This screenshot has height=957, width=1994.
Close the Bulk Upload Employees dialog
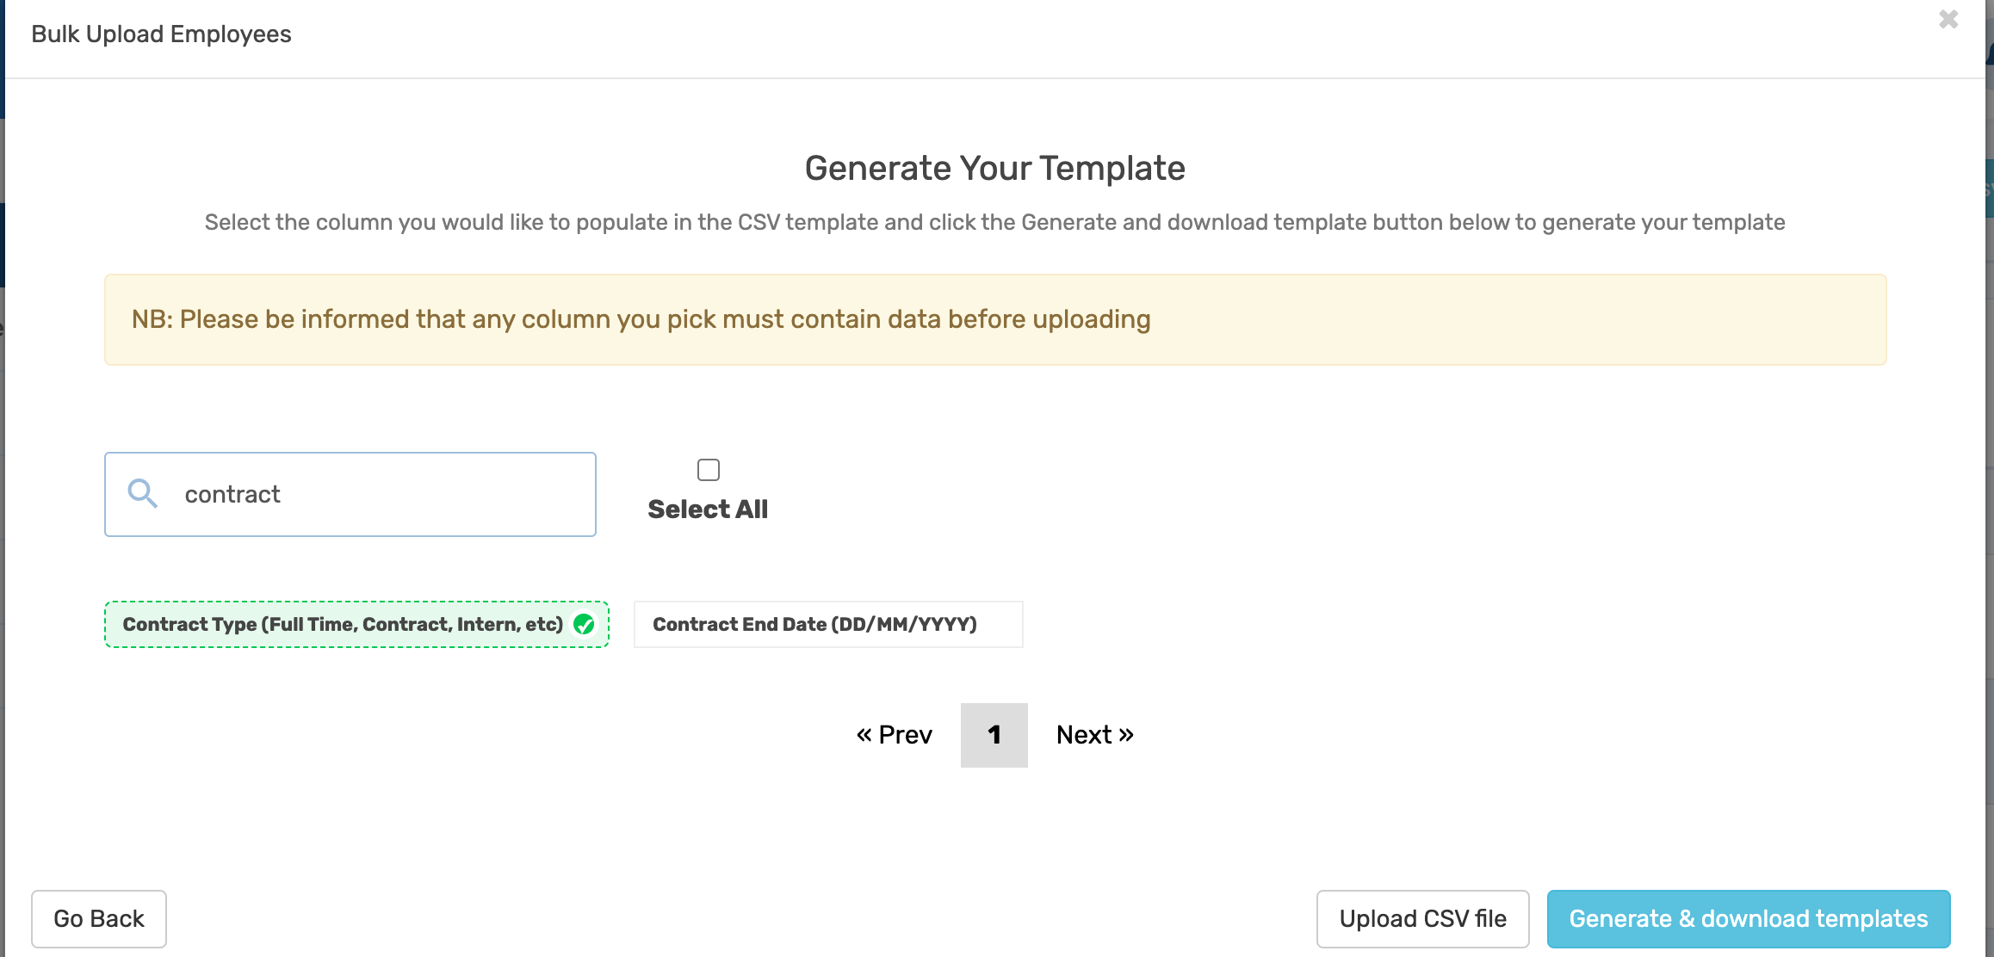(1948, 20)
